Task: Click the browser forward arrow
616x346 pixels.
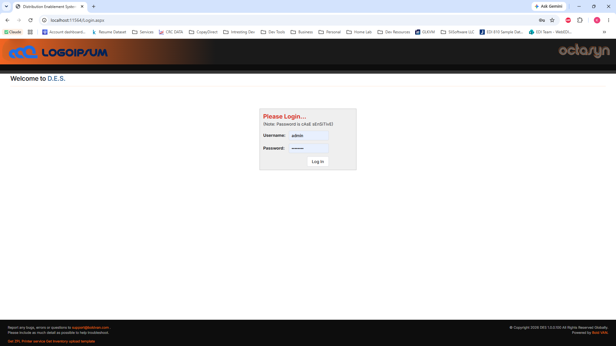Action: [x=19, y=20]
